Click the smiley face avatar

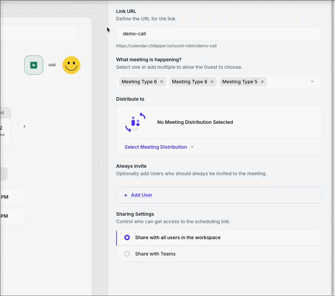coord(71,65)
